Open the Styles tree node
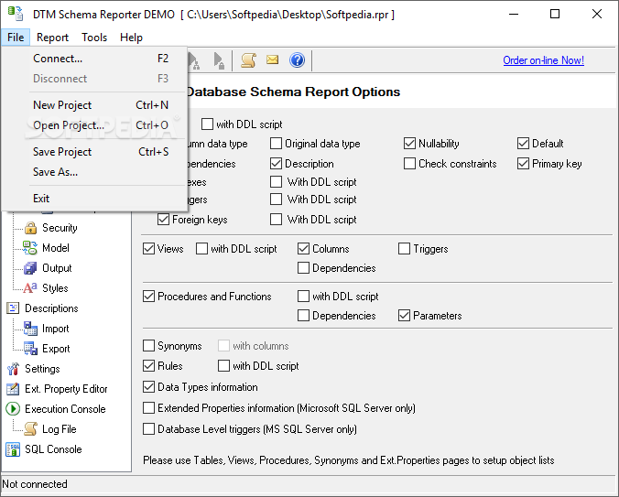Screen dimensions: 619x497 55,288
